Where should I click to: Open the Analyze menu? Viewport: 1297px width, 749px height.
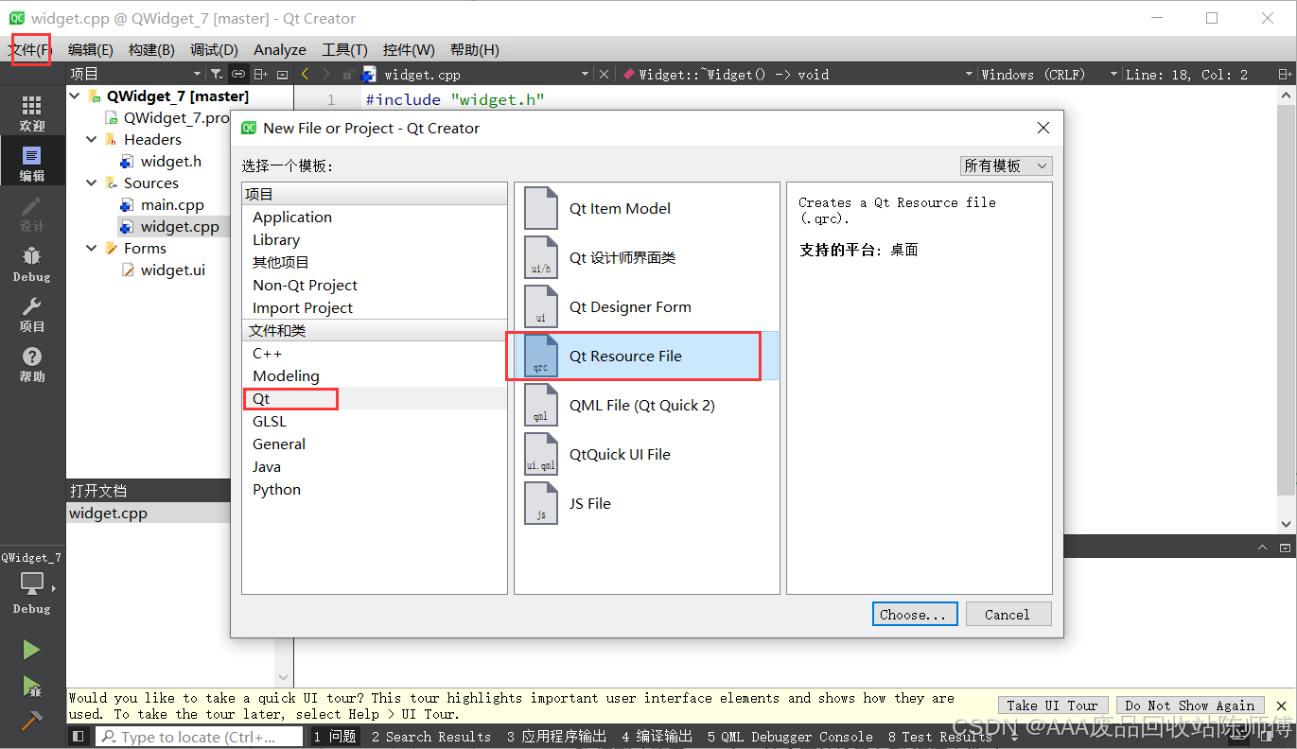[280, 49]
